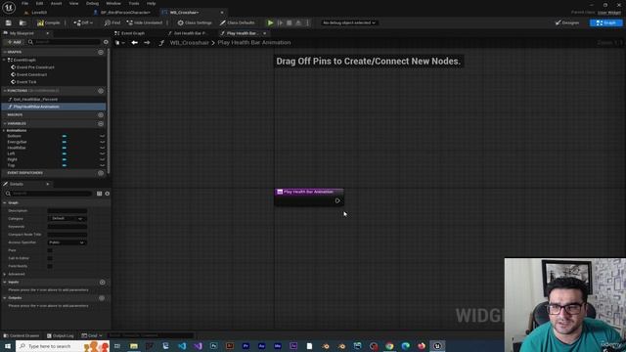Image resolution: width=626 pixels, height=352 pixels.
Task: Open the Asset menu
Action: pos(57,3)
